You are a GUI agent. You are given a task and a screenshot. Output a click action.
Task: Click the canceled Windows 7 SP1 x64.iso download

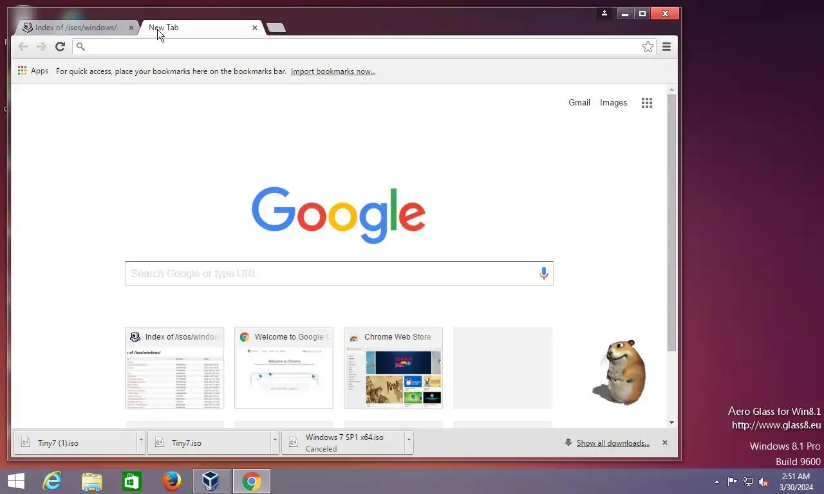[344, 443]
